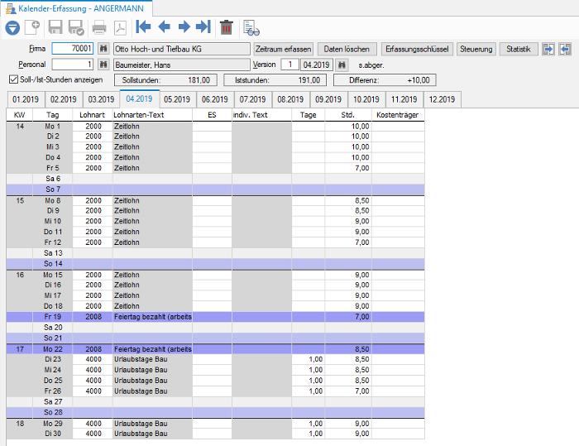Select the Kalender-Erfassung - ANGERMANN window tab
The image size is (579, 446).
click(76, 8)
